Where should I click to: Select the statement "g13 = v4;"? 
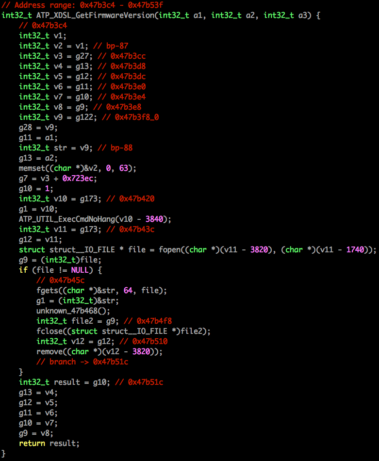[38, 393]
